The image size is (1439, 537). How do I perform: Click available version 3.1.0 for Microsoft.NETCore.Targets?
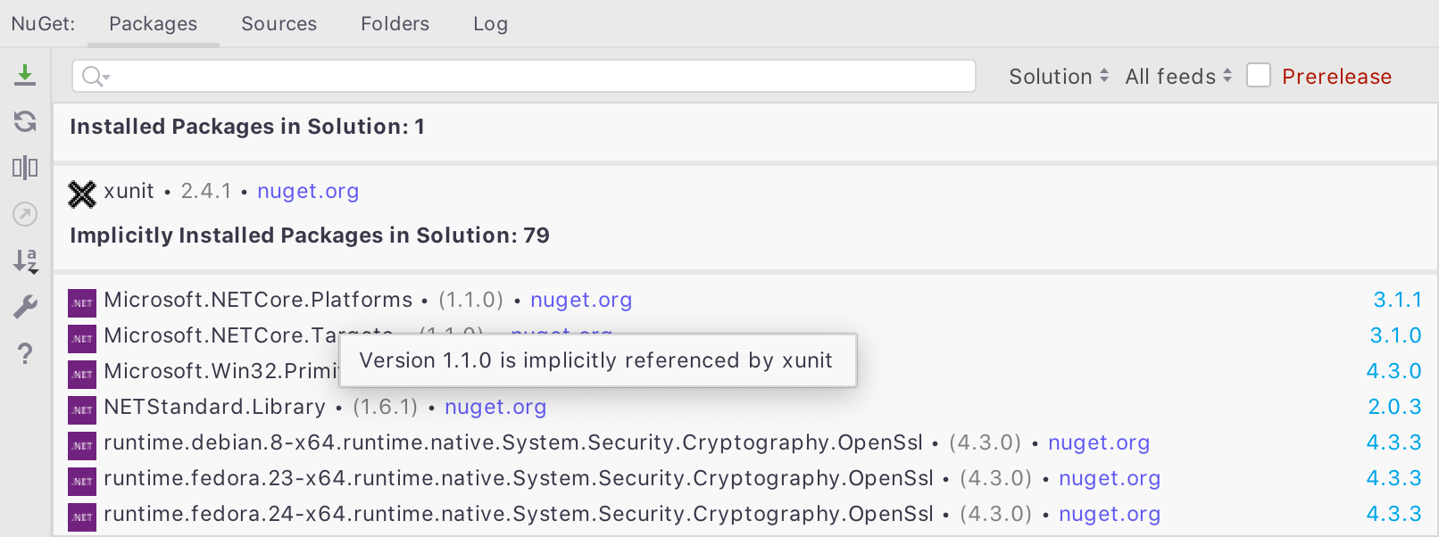(x=1396, y=335)
